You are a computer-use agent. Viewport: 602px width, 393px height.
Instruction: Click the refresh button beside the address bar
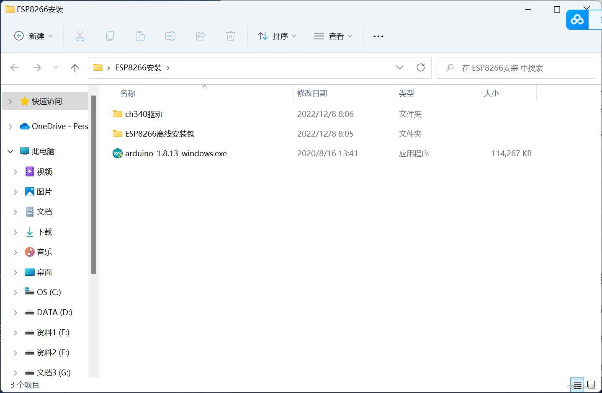pos(420,67)
